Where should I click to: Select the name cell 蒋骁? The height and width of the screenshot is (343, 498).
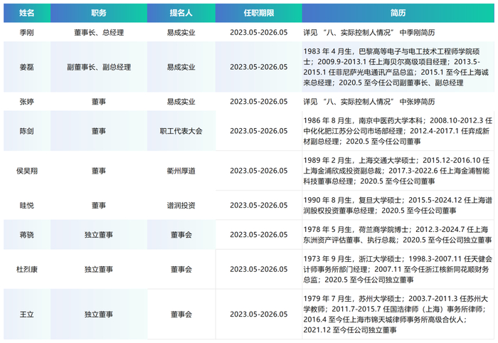[27, 235]
